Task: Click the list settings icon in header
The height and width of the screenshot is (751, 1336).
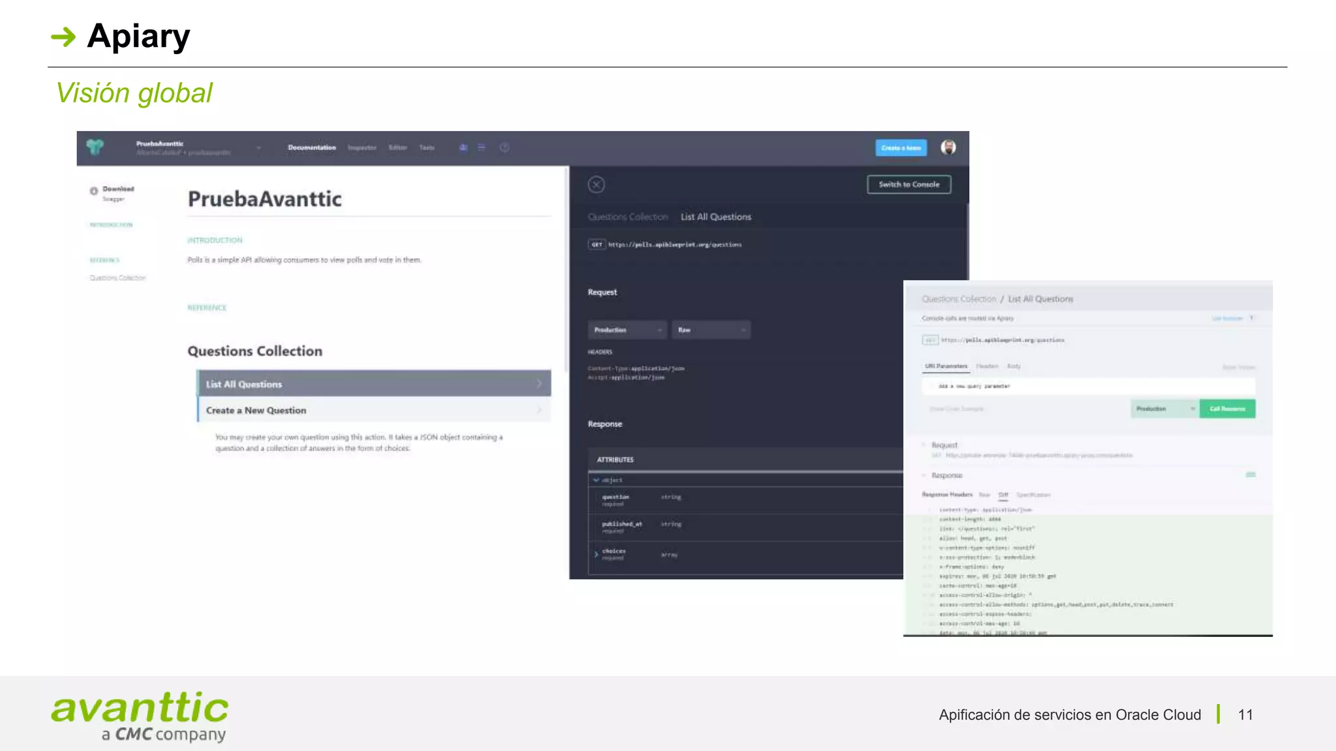Action: (481, 148)
